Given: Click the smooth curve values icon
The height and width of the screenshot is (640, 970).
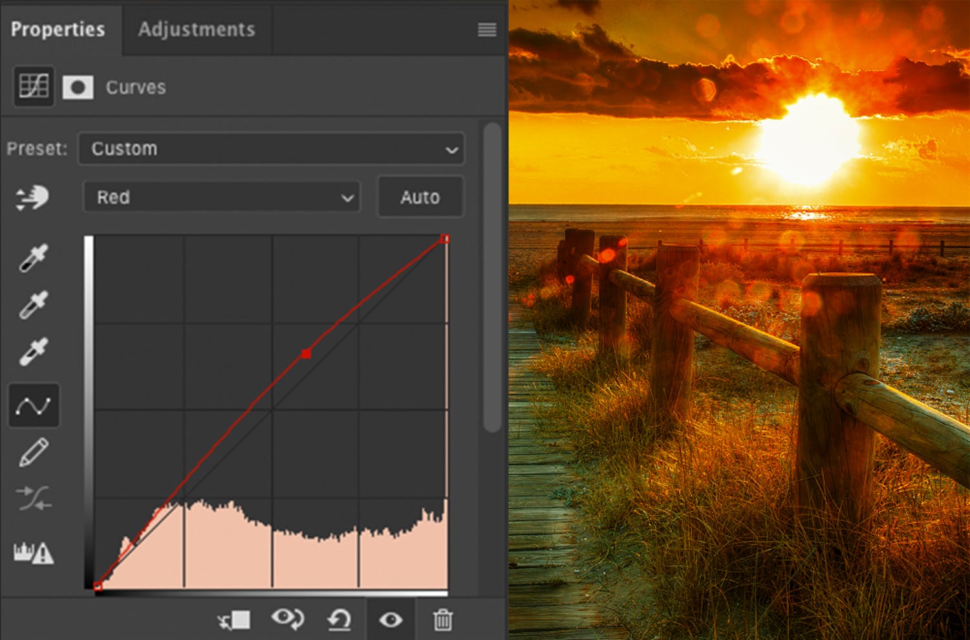Looking at the screenshot, I should (34, 498).
